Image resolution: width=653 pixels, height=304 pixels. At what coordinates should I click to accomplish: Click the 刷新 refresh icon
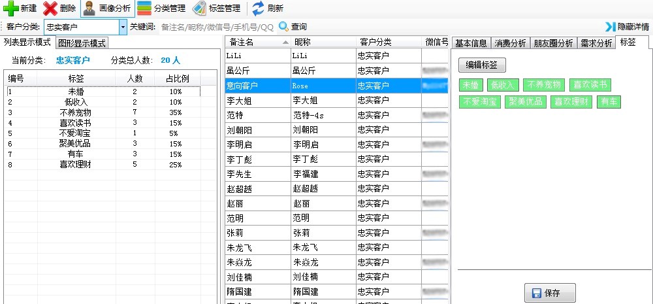pos(259,8)
